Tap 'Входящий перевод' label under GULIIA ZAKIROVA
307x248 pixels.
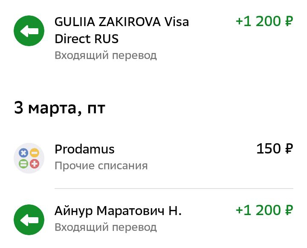[x=106, y=56]
